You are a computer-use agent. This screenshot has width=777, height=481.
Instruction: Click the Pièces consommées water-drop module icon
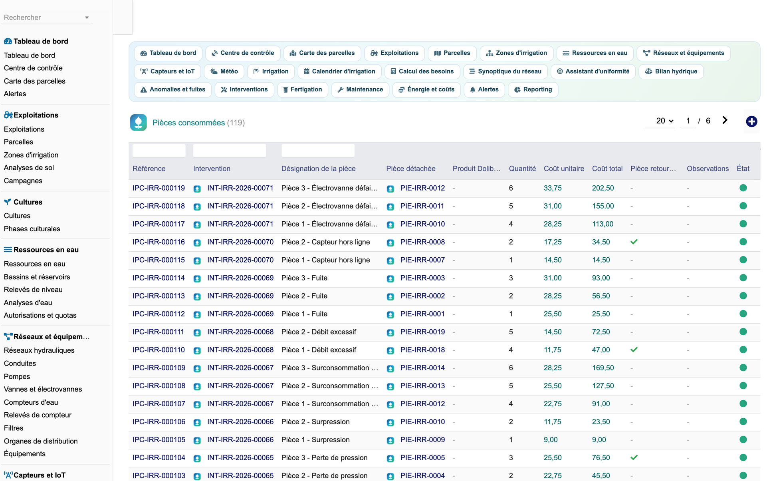[x=138, y=123]
